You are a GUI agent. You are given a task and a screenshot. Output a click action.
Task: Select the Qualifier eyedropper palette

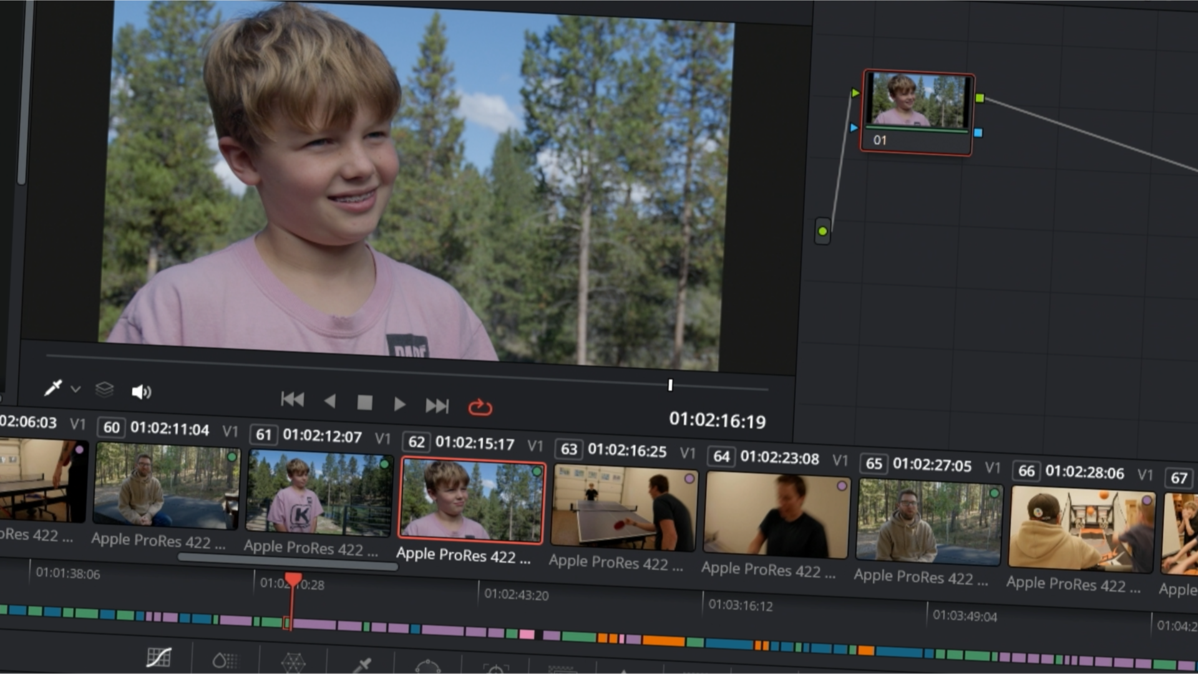(362, 666)
